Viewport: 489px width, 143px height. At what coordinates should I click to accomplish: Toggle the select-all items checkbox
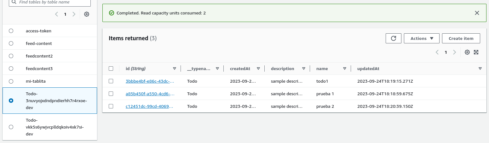(111, 69)
